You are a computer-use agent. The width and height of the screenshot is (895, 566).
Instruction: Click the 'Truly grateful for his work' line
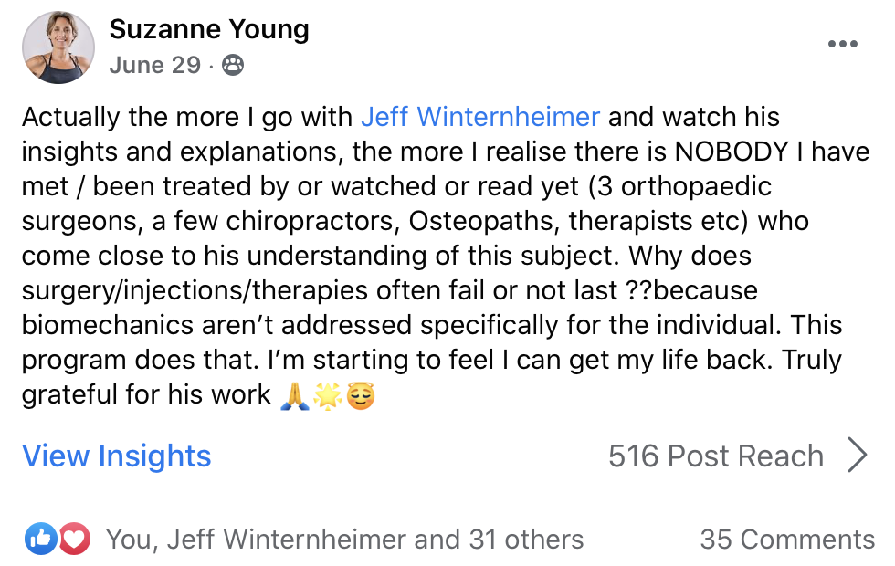pos(145,394)
